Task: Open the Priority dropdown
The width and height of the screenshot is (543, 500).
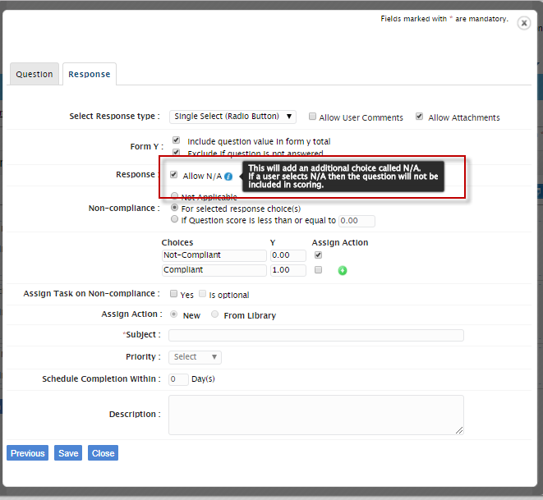Action: point(195,357)
